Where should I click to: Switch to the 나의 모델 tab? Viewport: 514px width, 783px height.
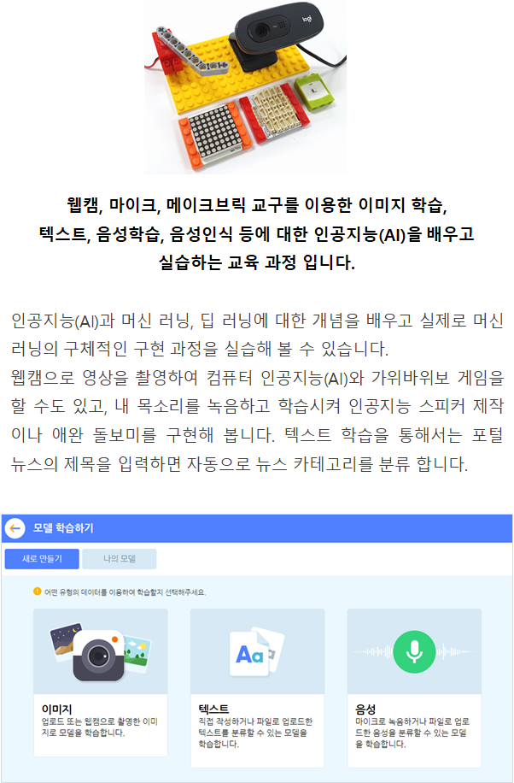(120, 559)
